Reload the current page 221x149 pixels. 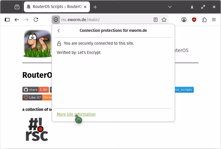36,20
